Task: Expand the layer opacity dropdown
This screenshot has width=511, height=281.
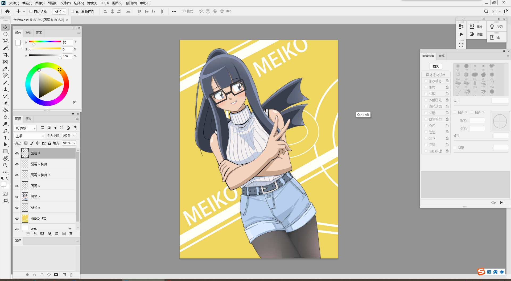Action: coord(75,136)
